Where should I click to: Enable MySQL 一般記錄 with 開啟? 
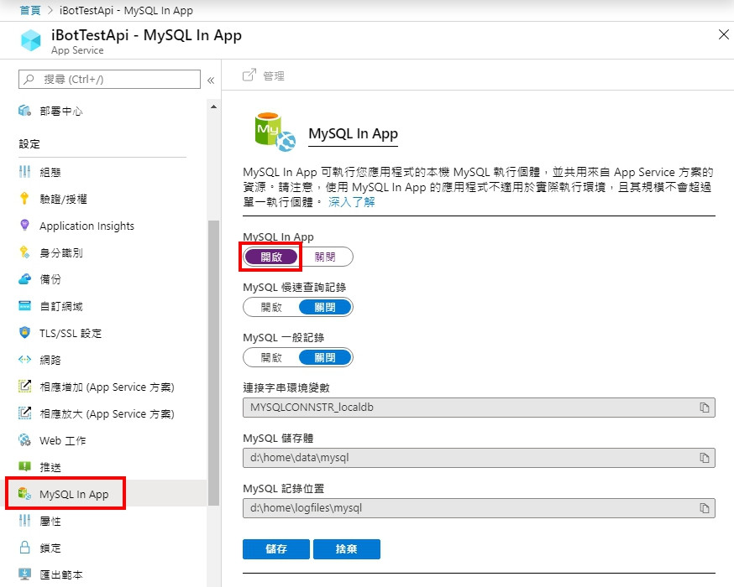[x=271, y=357]
